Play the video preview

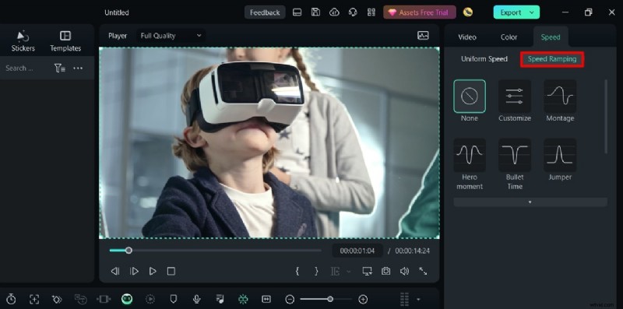click(153, 272)
